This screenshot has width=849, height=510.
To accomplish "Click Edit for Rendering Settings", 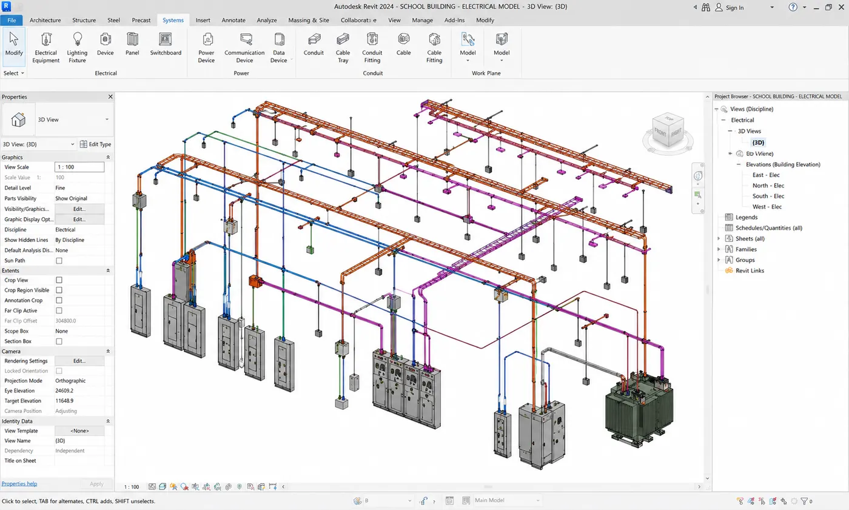I will point(79,361).
